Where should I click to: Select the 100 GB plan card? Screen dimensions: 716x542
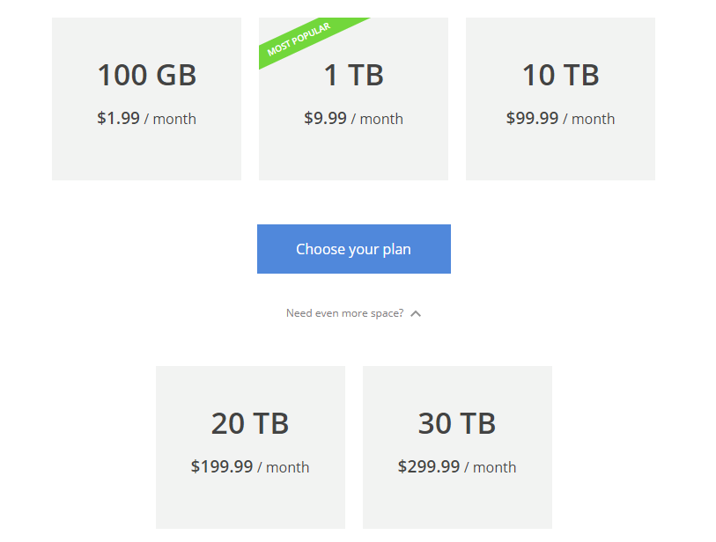[146, 97]
